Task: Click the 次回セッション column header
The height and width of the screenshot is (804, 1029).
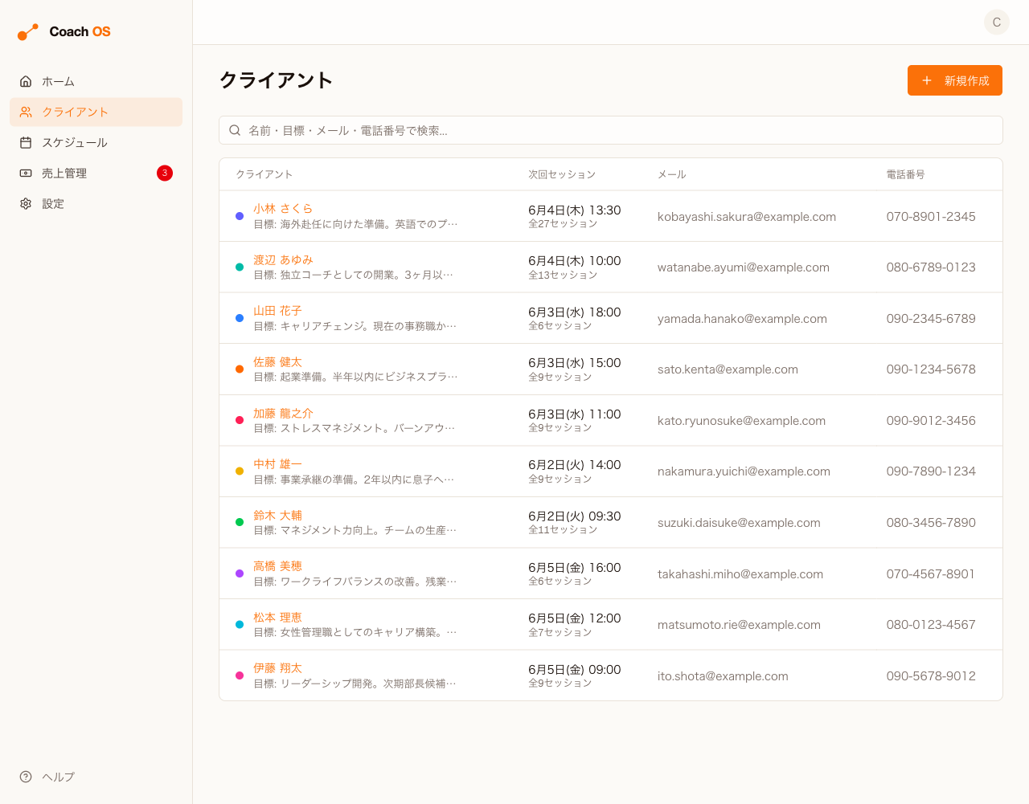Action: (x=562, y=174)
